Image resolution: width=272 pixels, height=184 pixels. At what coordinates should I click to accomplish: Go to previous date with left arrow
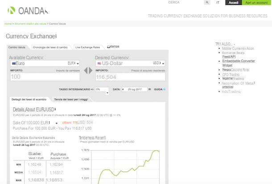123,90
